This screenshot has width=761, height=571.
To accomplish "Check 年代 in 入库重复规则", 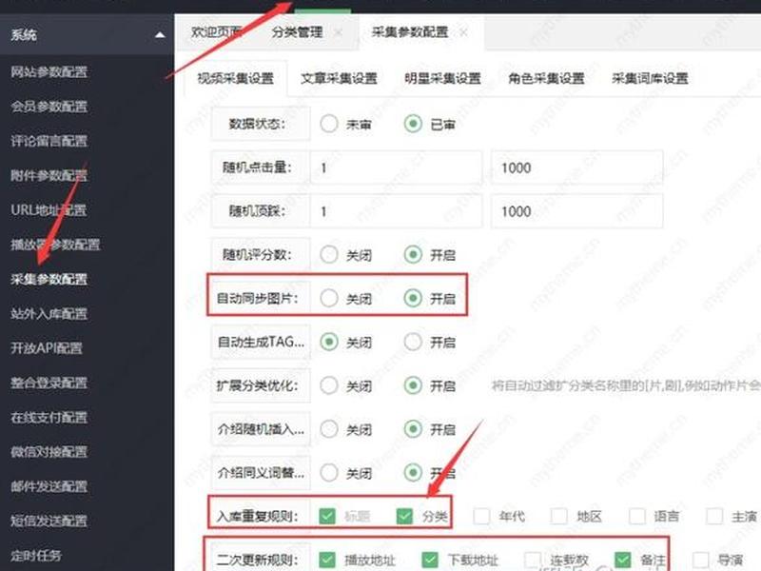I will (481, 516).
